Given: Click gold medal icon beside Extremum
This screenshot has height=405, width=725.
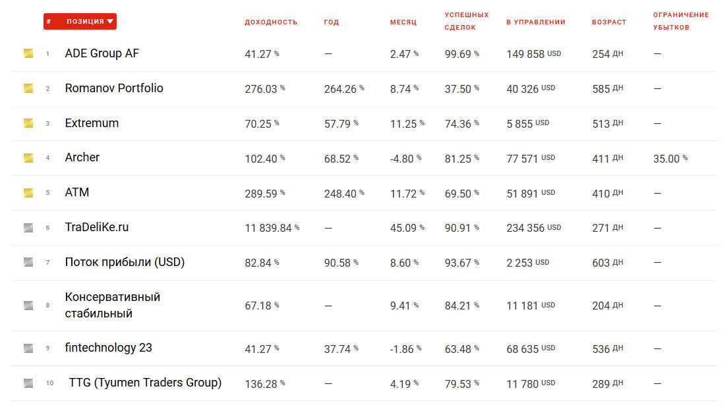Looking at the screenshot, I should click(28, 123).
